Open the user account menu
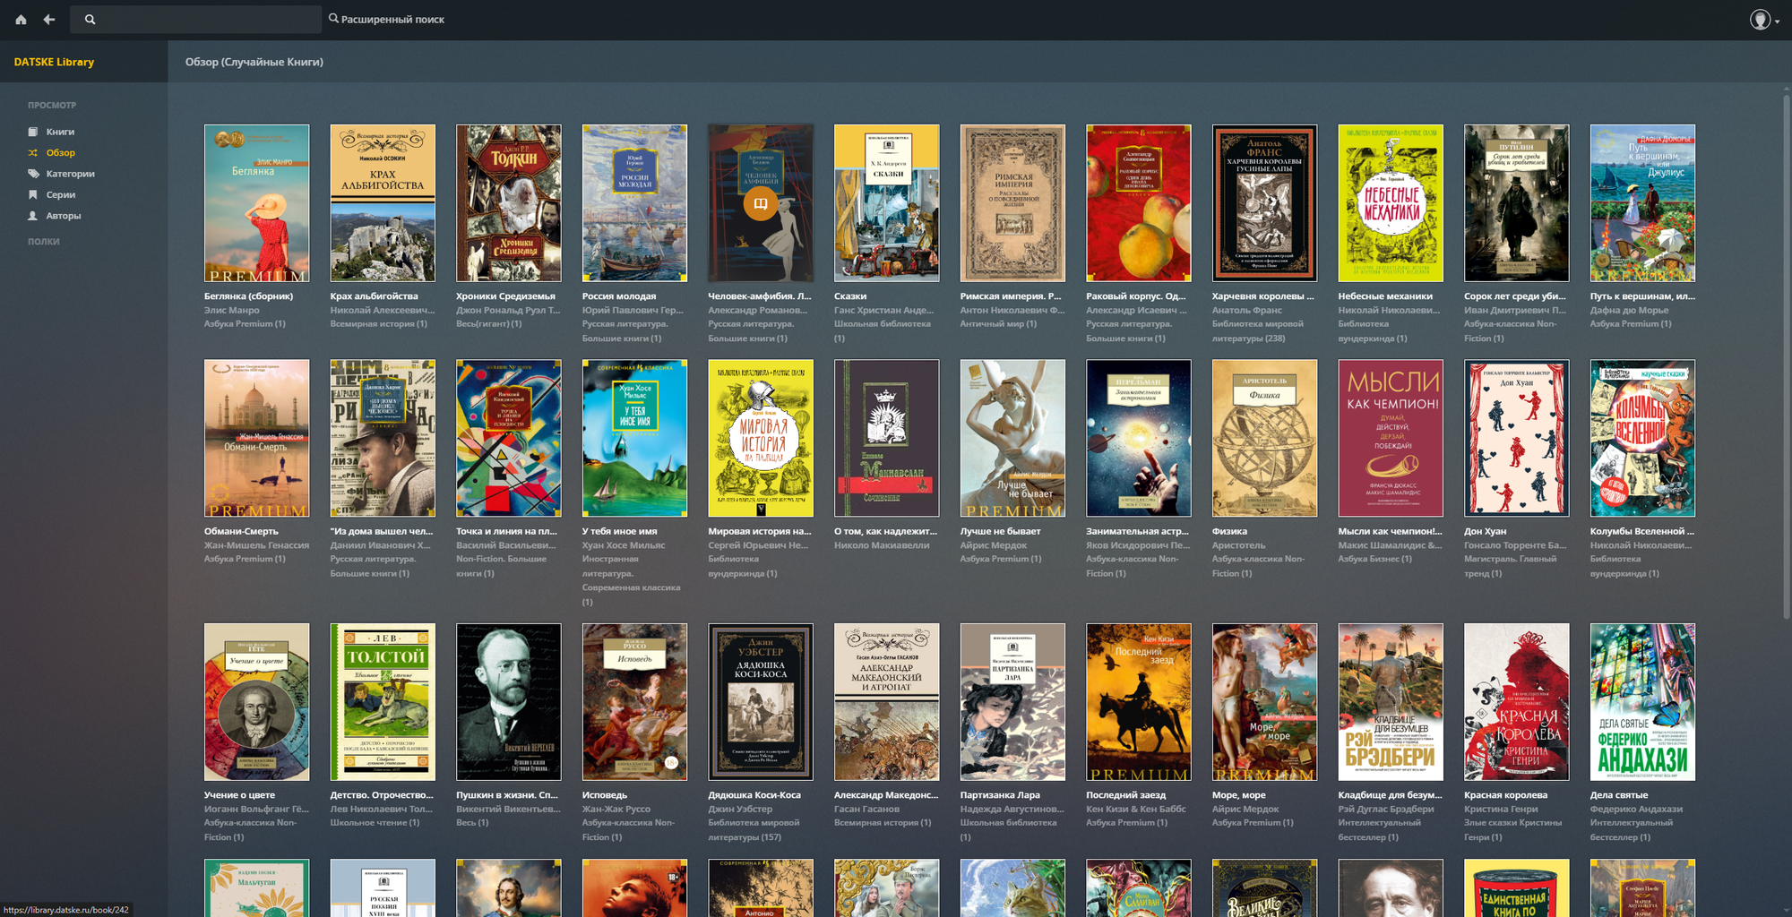The image size is (1792, 917). point(1764,20)
